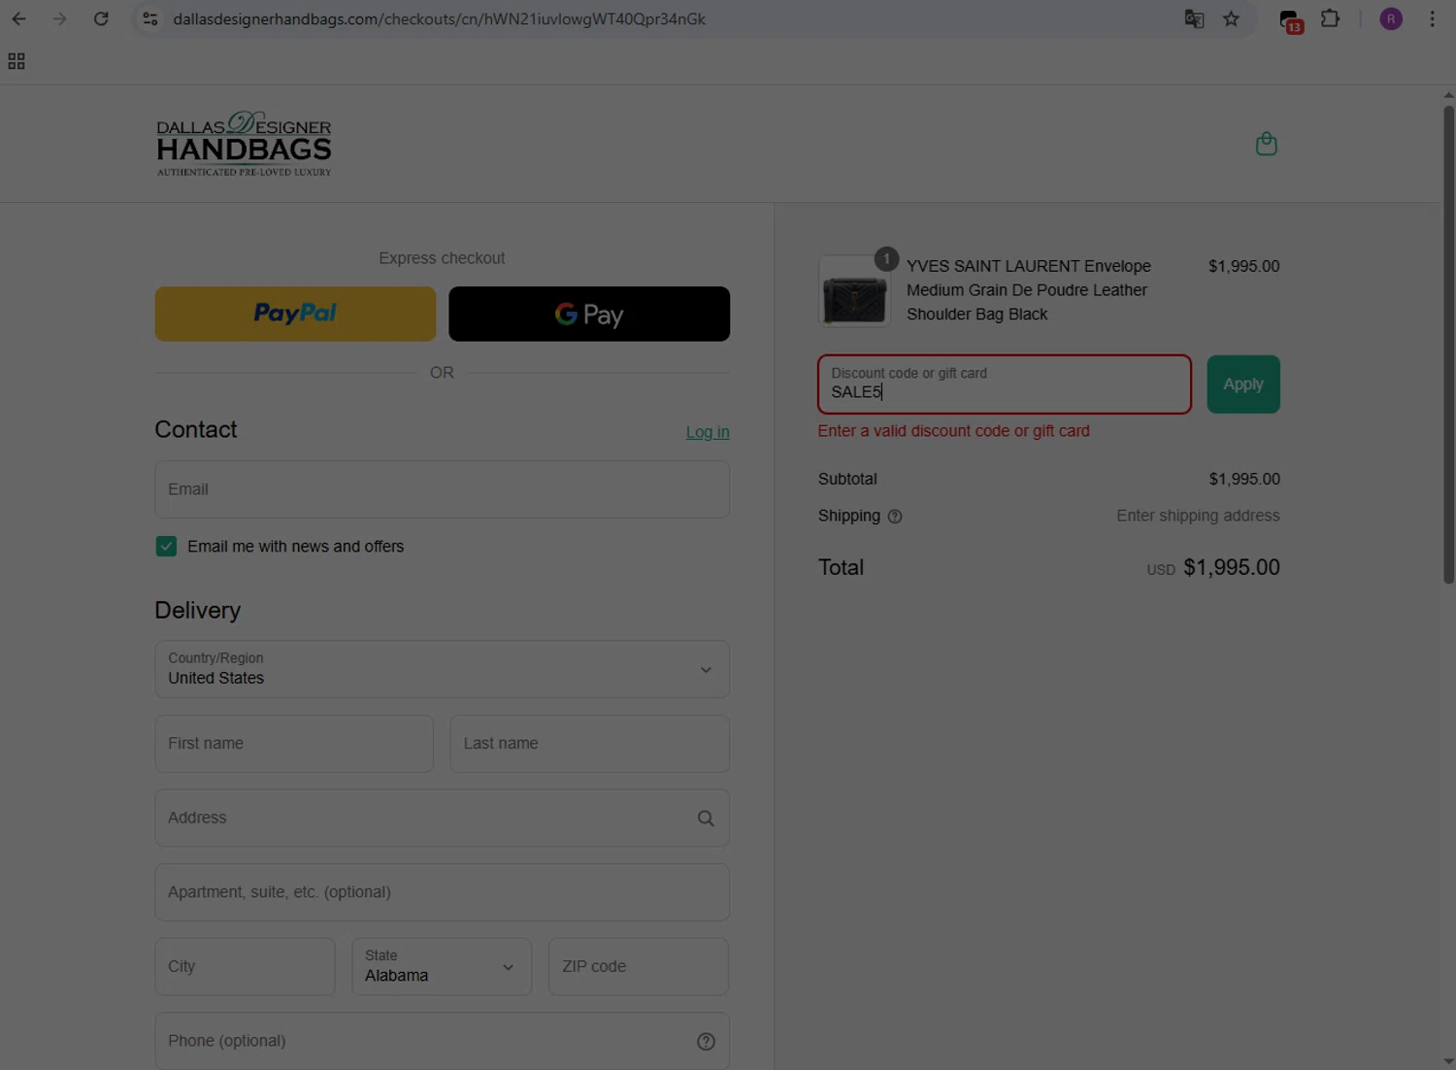The height and width of the screenshot is (1070, 1456).
Task: Click the YSL handbag product thumbnail
Action: click(854, 291)
